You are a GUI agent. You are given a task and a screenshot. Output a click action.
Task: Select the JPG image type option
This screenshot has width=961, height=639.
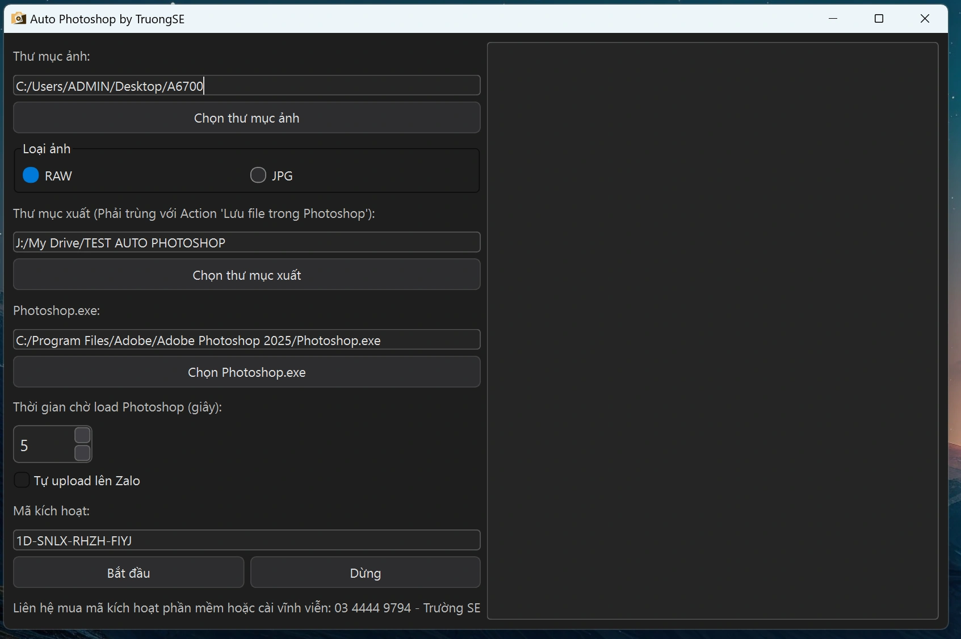tap(258, 175)
